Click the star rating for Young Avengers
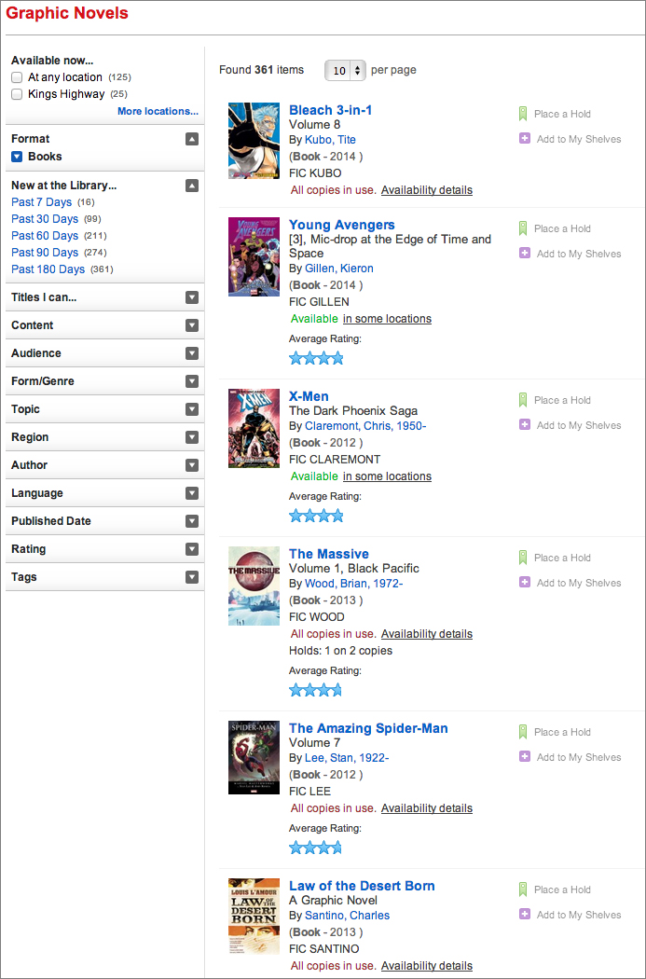This screenshot has height=979, width=646. [316, 358]
